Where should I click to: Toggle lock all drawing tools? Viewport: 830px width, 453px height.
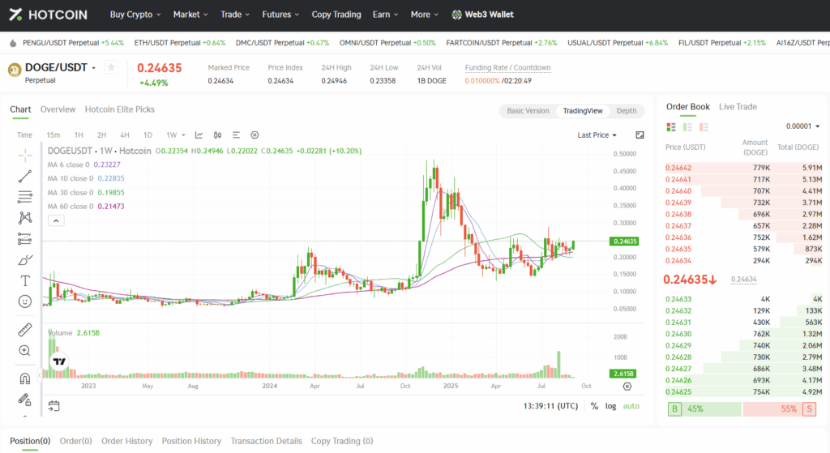tap(25, 400)
